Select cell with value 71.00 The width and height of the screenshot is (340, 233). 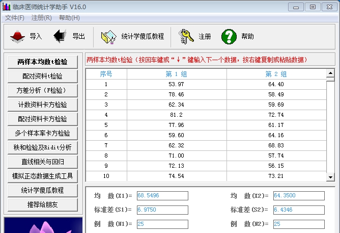pos(177,156)
